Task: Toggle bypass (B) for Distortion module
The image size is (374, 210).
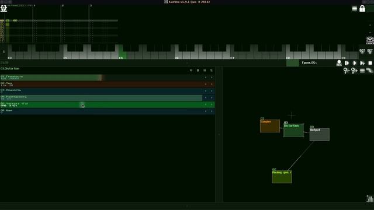Action: point(198,71)
